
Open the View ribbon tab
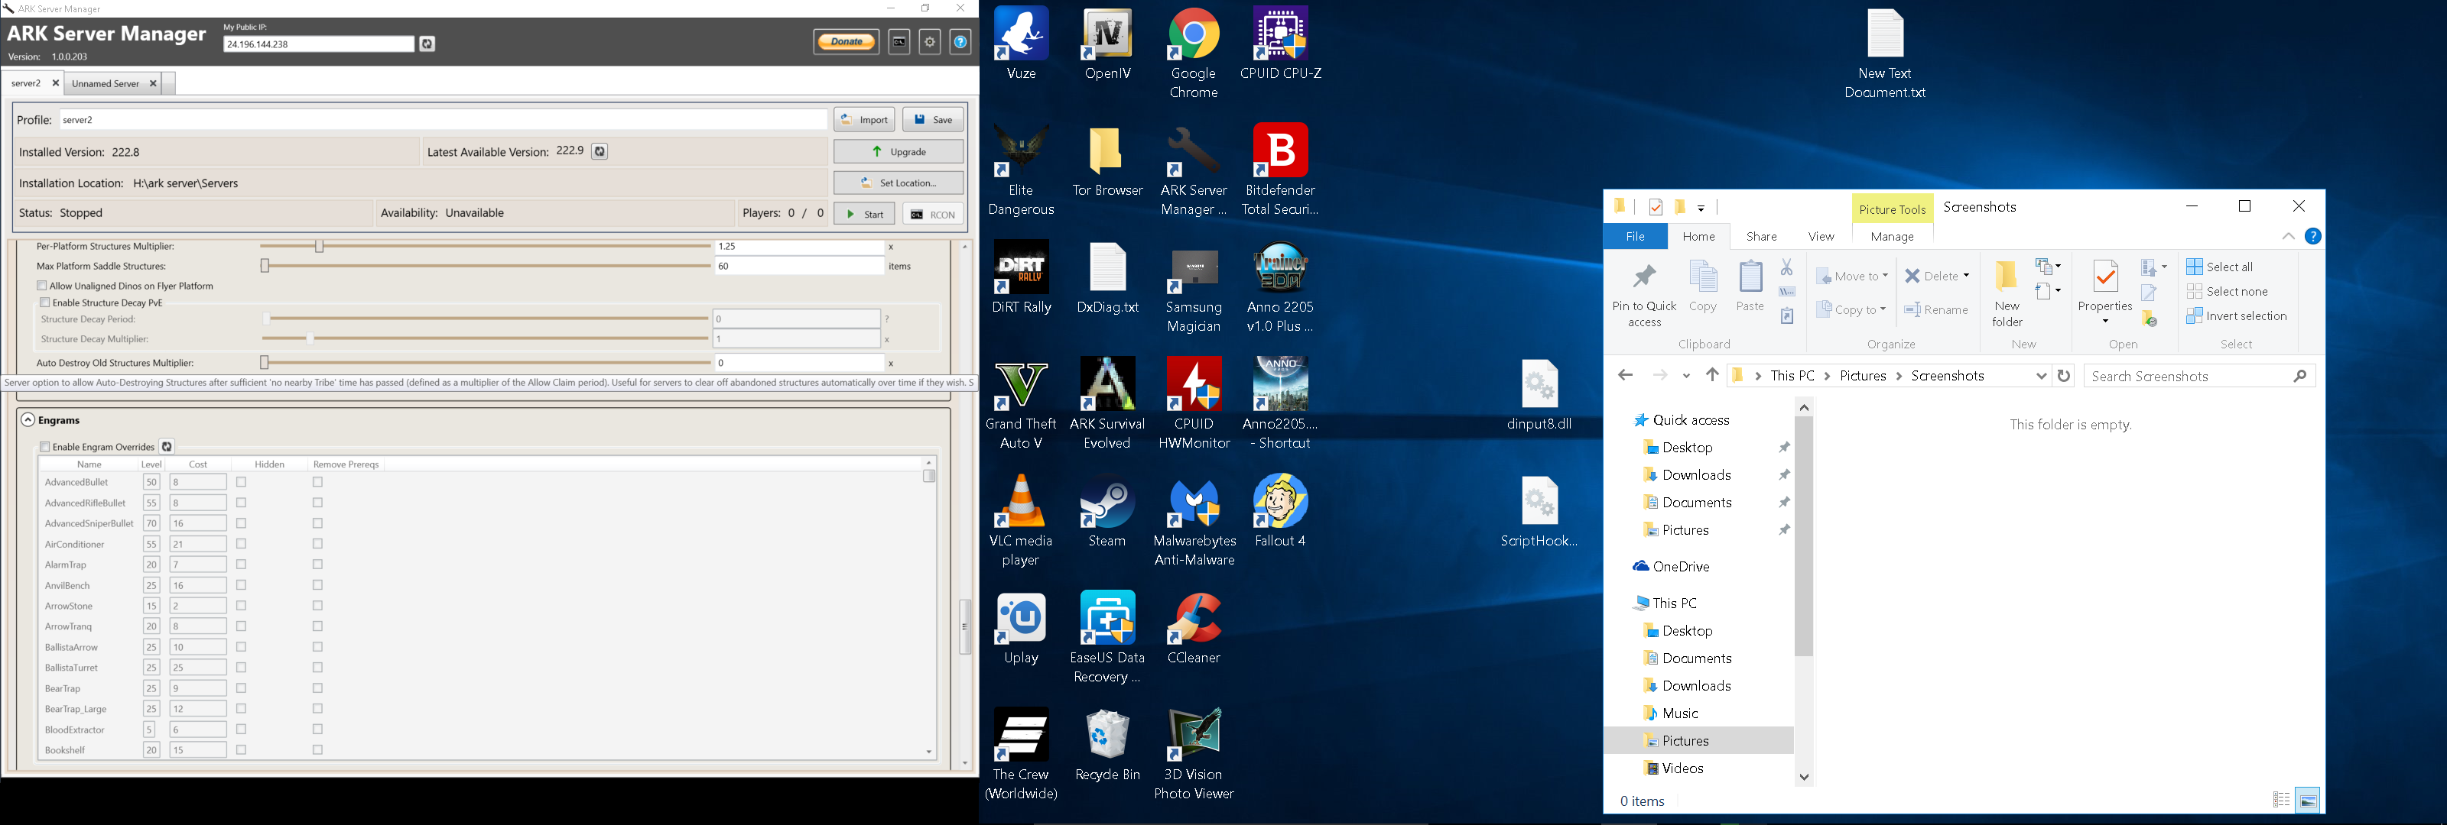point(1821,236)
